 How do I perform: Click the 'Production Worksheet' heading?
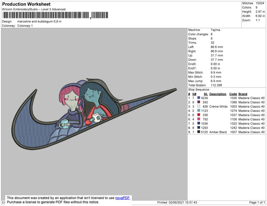coord(26,4)
